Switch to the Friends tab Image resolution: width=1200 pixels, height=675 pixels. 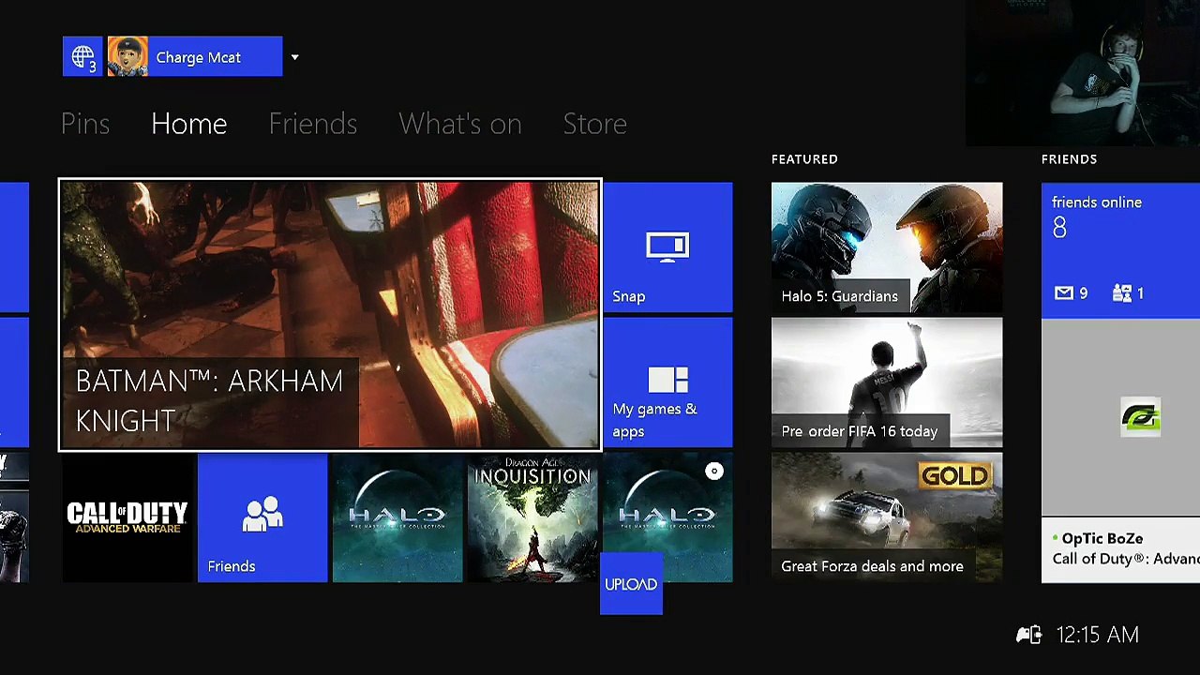[x=312, y=124]
